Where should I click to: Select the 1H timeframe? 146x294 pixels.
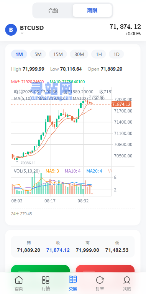98,55
